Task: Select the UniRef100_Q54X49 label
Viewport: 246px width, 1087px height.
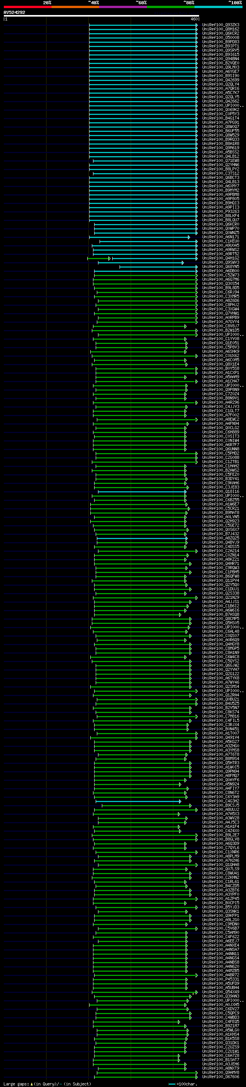Action: click(221, 992)
